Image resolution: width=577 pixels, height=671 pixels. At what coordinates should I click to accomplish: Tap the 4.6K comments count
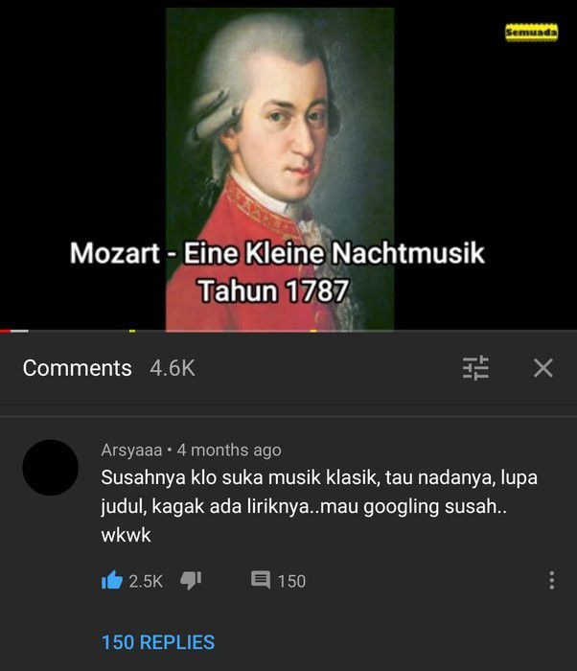(173, 368)
